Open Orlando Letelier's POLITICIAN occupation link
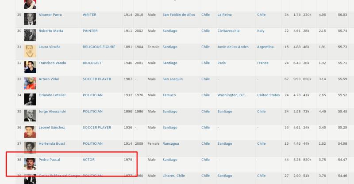The width and height of the screenshot is (354, 184). [x=93, y=95]
